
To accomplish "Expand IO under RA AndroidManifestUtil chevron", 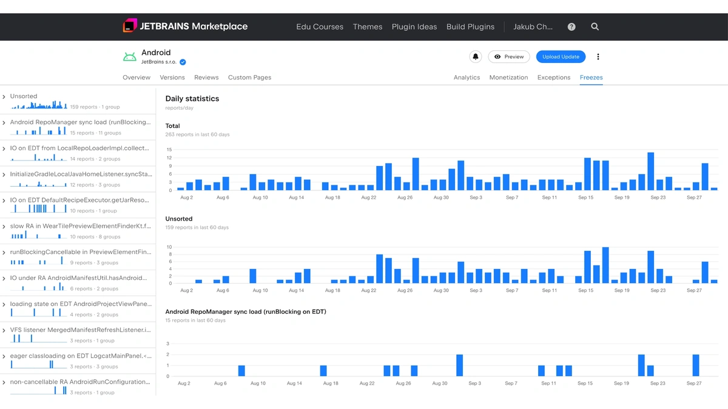I will coord(4,278).
